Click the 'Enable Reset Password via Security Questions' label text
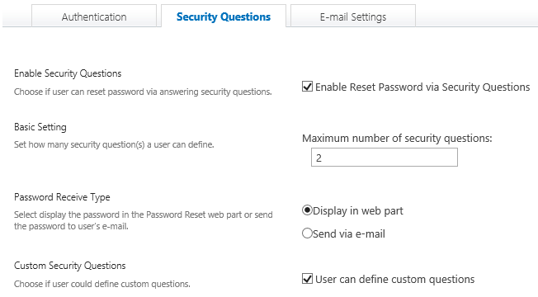This screenshot has height=297, width=538. pos(422,87)
